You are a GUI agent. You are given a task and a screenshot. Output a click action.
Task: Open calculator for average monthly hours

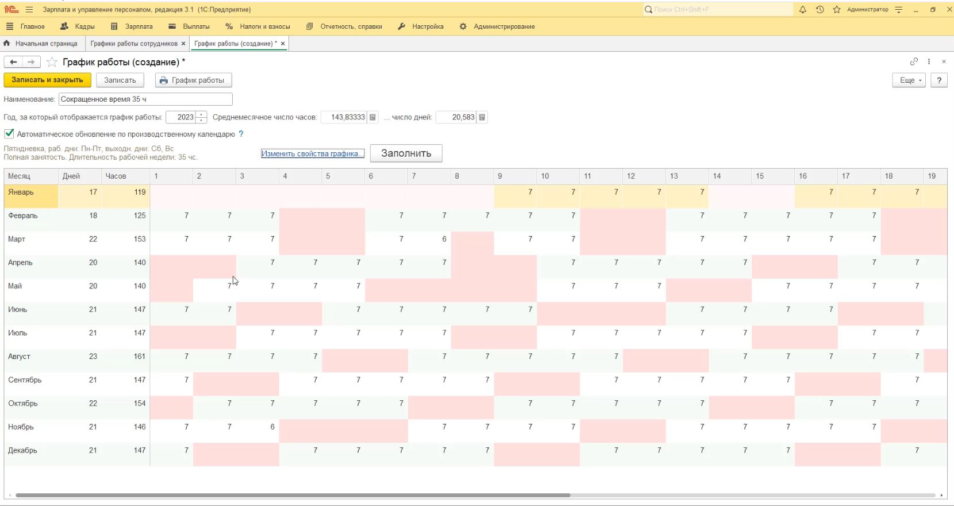372,117
